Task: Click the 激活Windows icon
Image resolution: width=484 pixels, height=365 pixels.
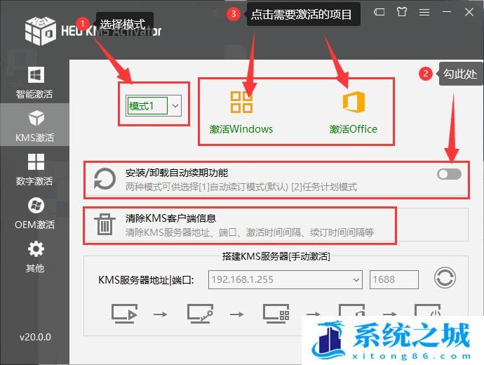Action: (241, 102)
